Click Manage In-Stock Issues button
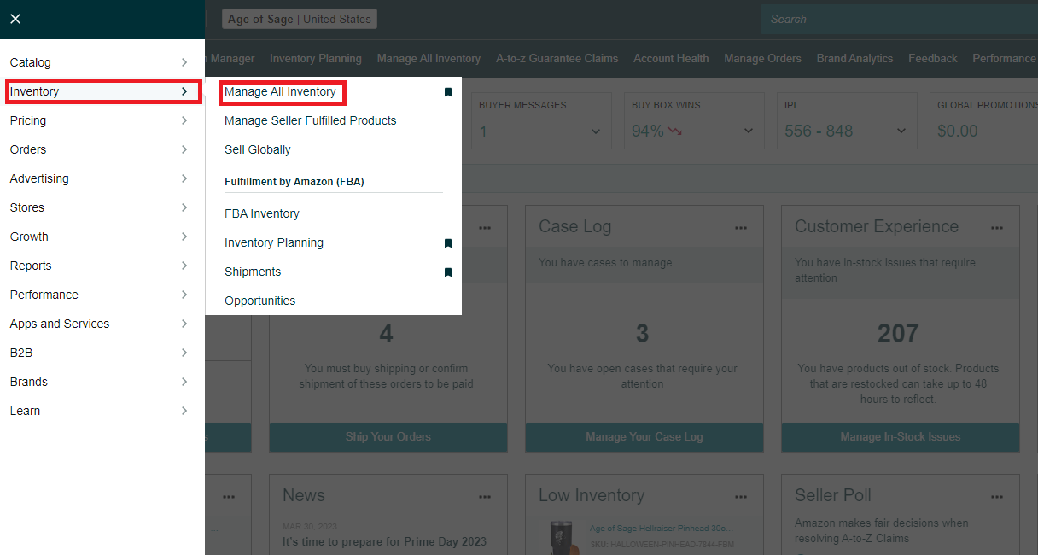This screenshot has width=1038, height=555. pos(901,436)
